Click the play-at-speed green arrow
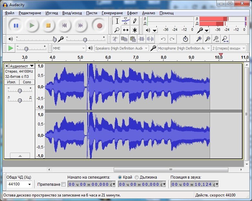 click(11, 48)
